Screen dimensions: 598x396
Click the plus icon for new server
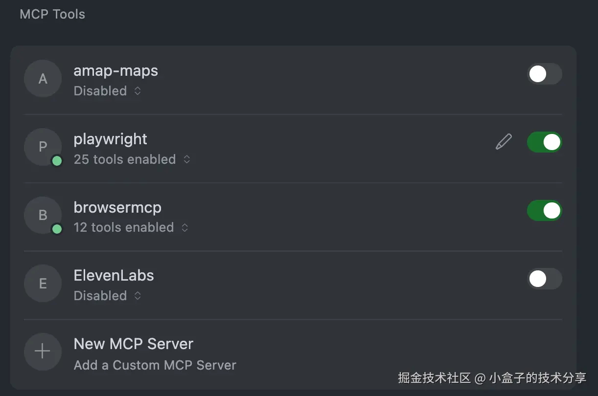43,352
